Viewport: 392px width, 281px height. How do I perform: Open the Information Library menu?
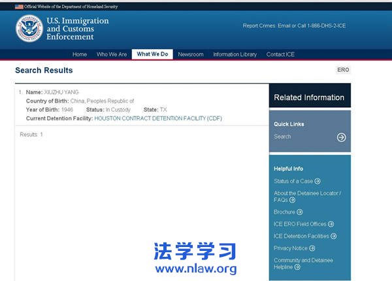tap(235, 54)
